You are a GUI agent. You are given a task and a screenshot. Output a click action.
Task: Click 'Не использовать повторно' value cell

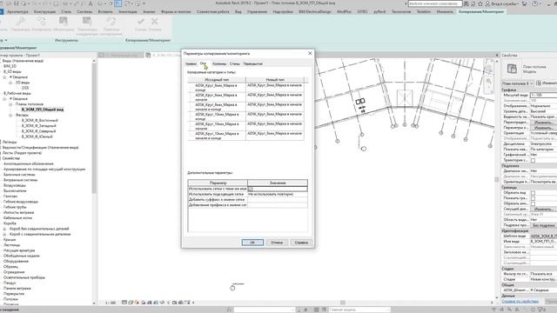tap(278, 194)
